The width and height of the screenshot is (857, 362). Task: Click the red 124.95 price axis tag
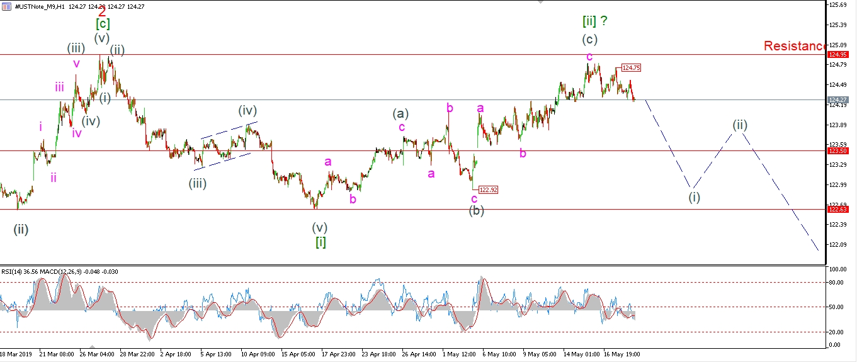837,55
